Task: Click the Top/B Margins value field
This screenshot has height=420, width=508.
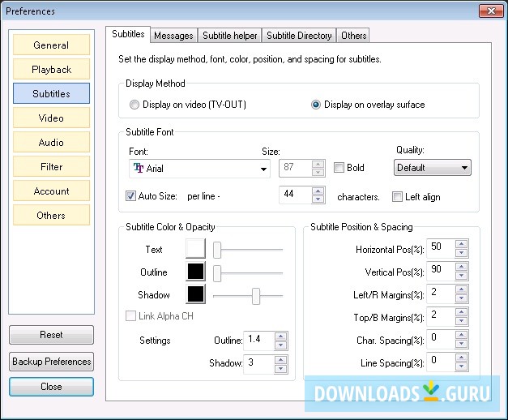Action: coord(441,316)
